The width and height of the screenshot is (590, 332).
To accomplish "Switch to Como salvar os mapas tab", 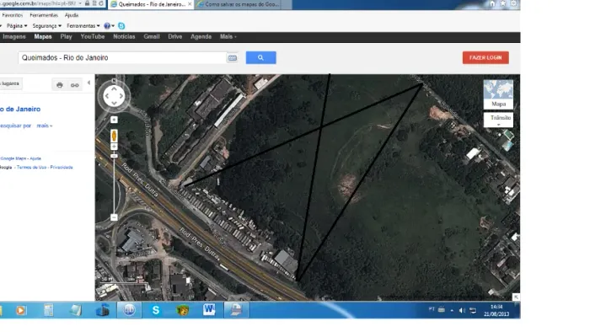I will coord(243,4).
